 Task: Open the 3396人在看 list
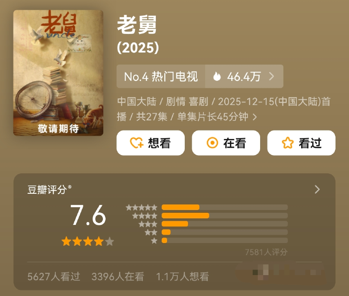tap(118, 276)
